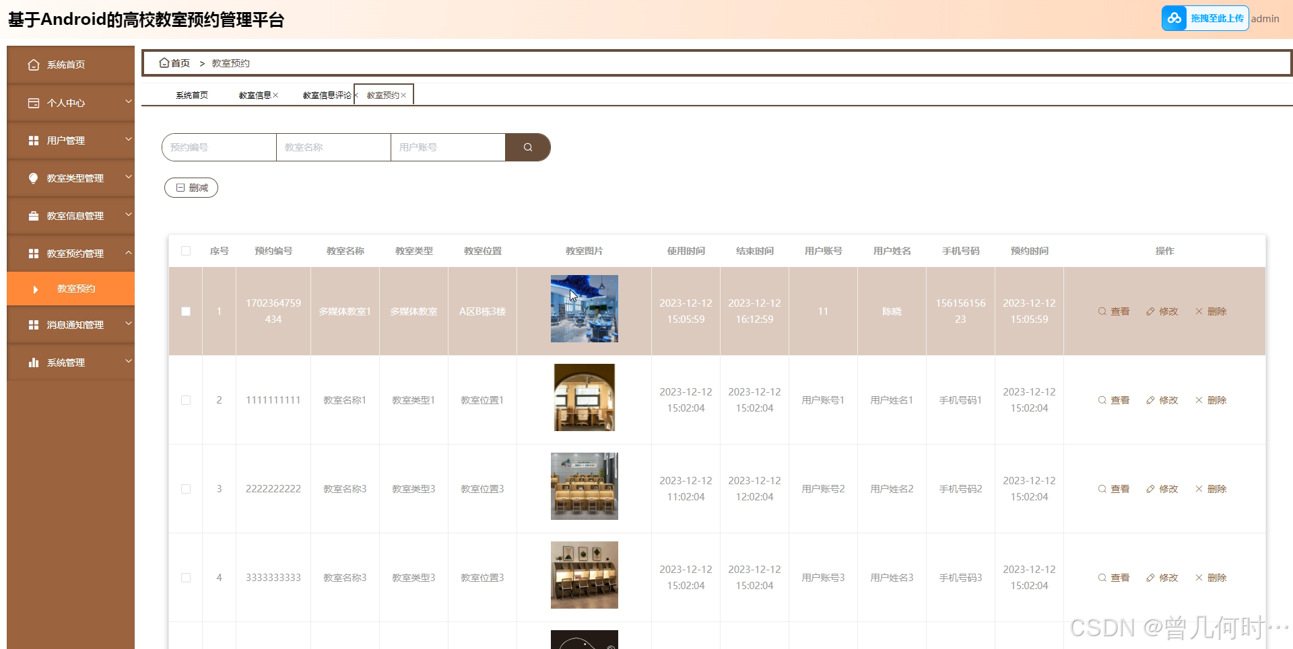
Task: Collapse the 教室预约管理 menu section
Action: click(x=75, y=253)
